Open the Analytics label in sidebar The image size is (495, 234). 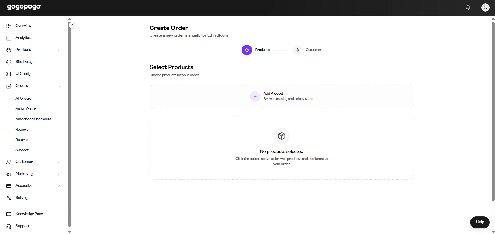click(x=23, y=38)
